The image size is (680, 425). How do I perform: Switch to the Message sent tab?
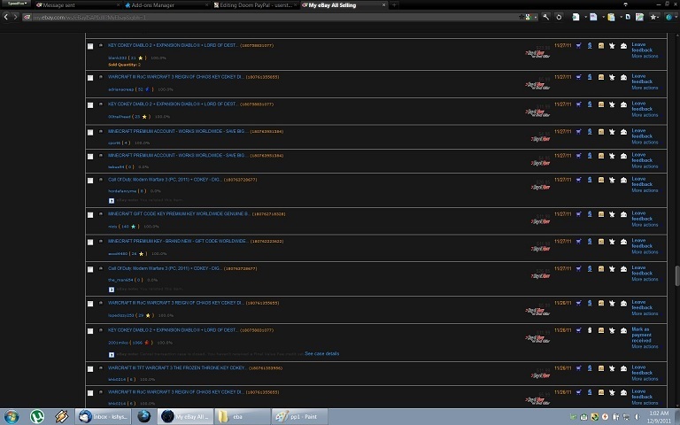coord(78,5)
